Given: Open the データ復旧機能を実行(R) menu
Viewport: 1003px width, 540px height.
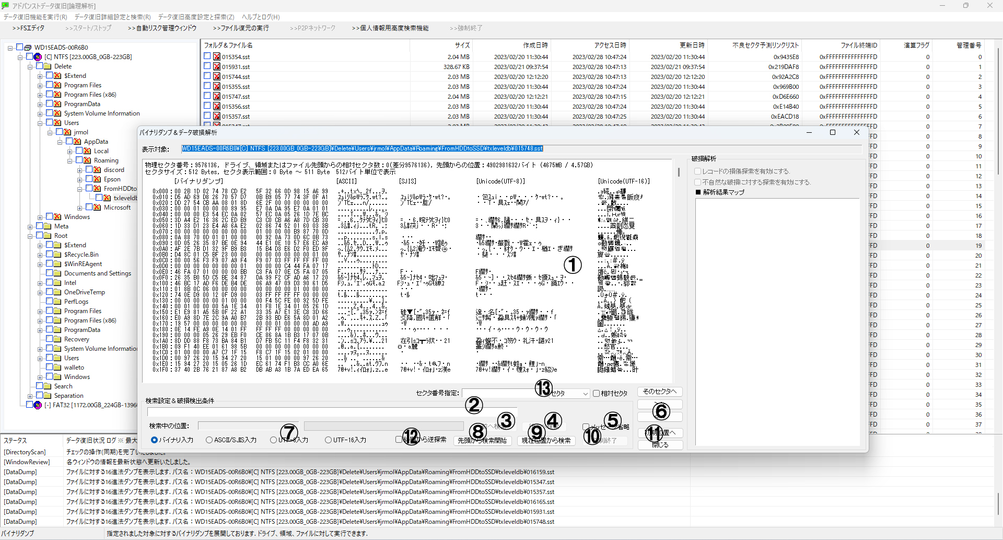Looking at the screenshot, I should click(x=36, y=17).
